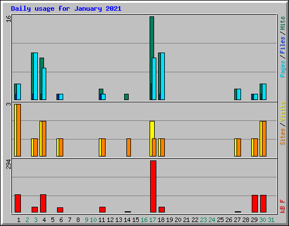The height and width of the screenshot is (226, 289).
Task: Click the cyan pages bar for day 30
Action: pos(264,92)
